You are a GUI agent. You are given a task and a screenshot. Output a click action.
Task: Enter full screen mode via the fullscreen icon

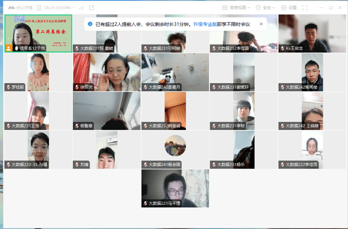click(305, 8)
